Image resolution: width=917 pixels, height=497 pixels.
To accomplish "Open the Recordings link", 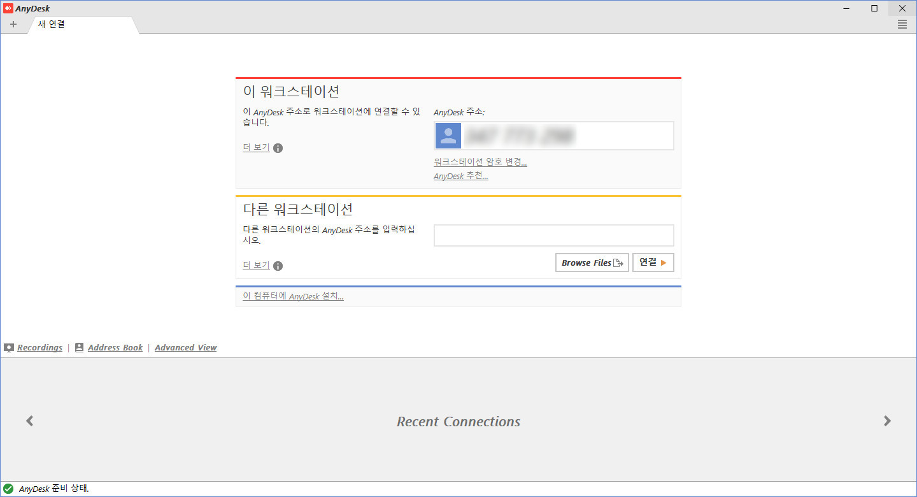I will pyautogui.click(x=39, y=347).
